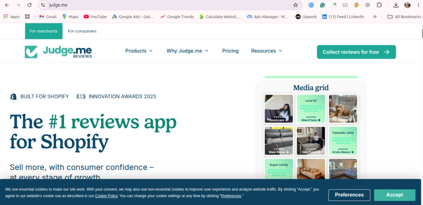Open the Chrome profile avatar

tap(407, 5)
